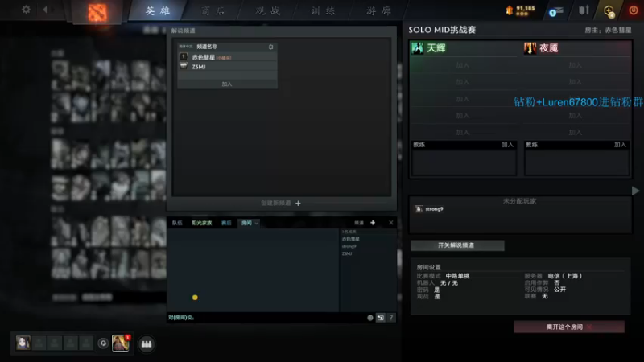Click unassigned player strong9
The image size is (644, 362).
[434, 209]
